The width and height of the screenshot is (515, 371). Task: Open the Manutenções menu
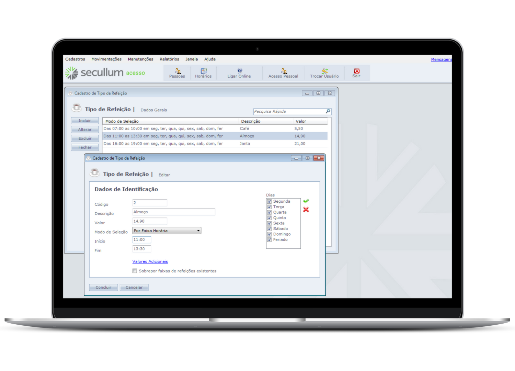click(140, 59)
